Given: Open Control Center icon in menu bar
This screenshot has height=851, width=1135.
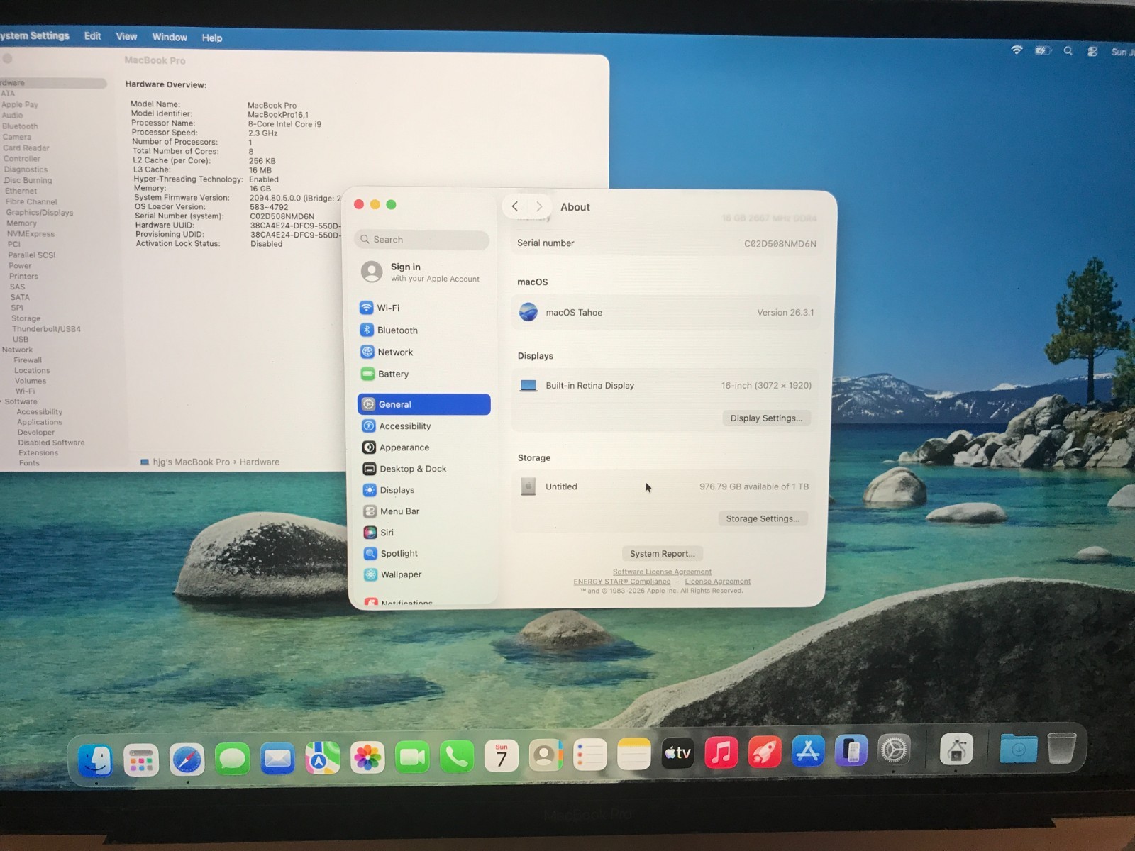Looking at the screenshot, I should [x=1092, y=51].
